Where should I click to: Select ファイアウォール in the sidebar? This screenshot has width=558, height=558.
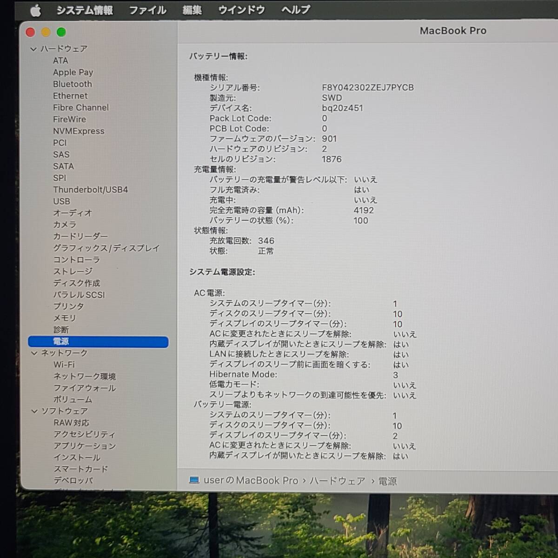click(x=85, y=388)
